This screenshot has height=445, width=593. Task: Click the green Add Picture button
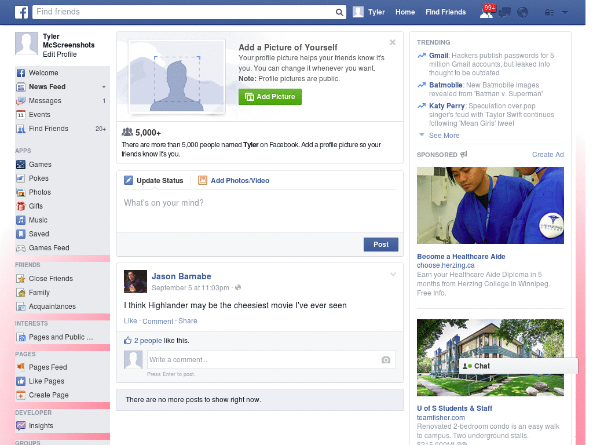click(x=270, y=97)
